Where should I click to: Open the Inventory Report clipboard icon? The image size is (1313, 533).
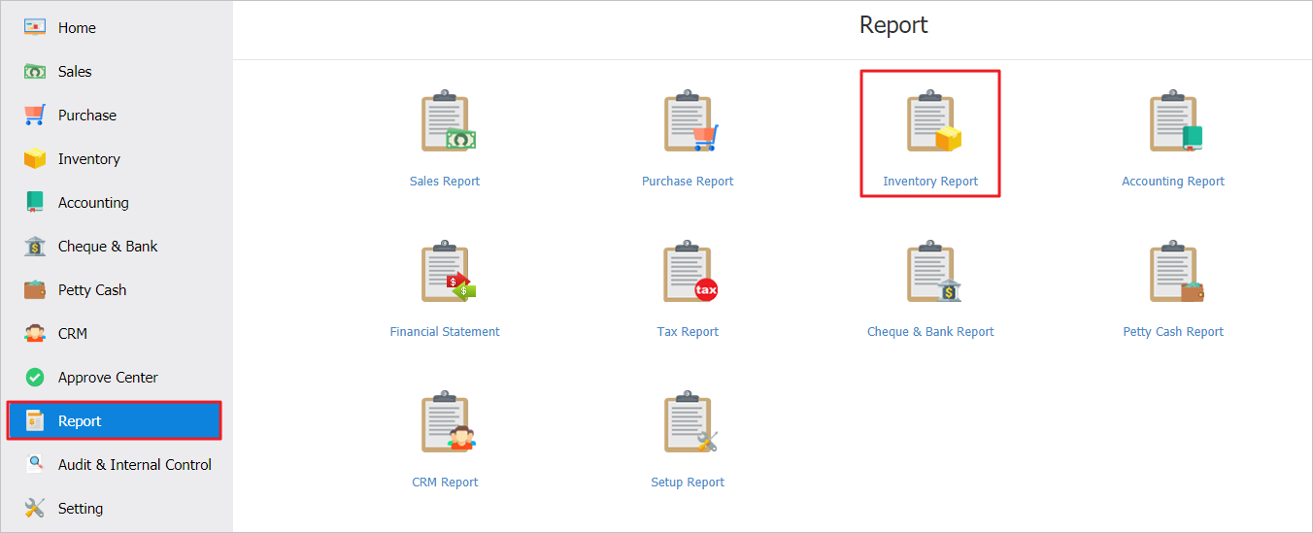pos(932,122)
